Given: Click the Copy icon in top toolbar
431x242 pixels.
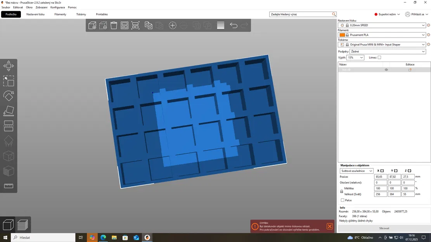Looking at the screenshot, I should click(149, 25).
